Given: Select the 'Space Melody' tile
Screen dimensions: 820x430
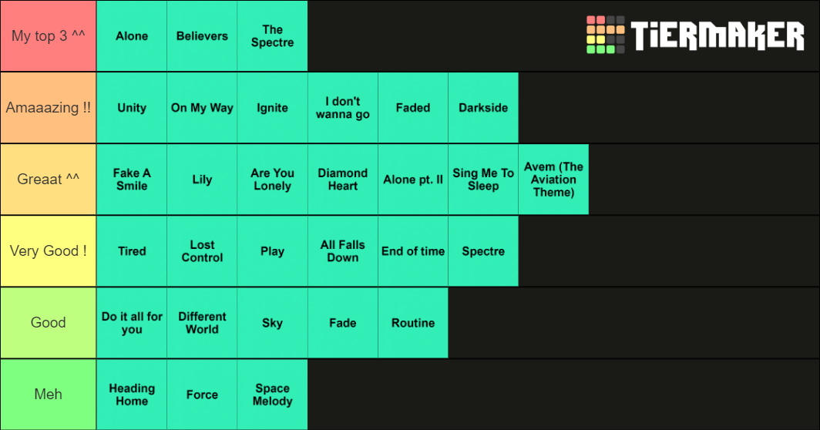Looking at the screenshot, I should [x=273, y=395].
